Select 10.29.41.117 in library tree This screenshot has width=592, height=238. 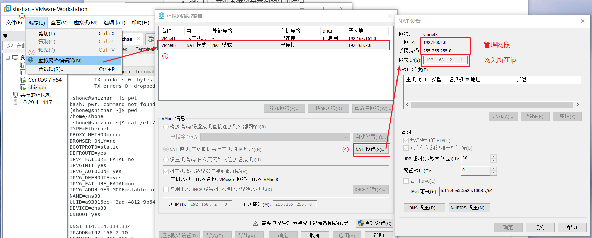(x=36, y=102)
